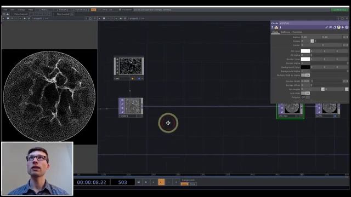Click the orange button beside Tutorials
The height and width of the screenshot is (197, 351).
click(94, 10)
